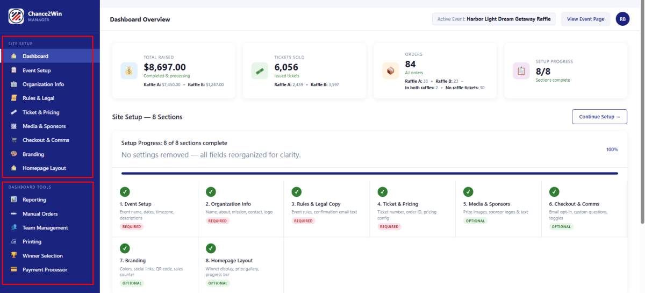
Task: Open Reporting under Dashboard Tools
Action: coord(50,200)
